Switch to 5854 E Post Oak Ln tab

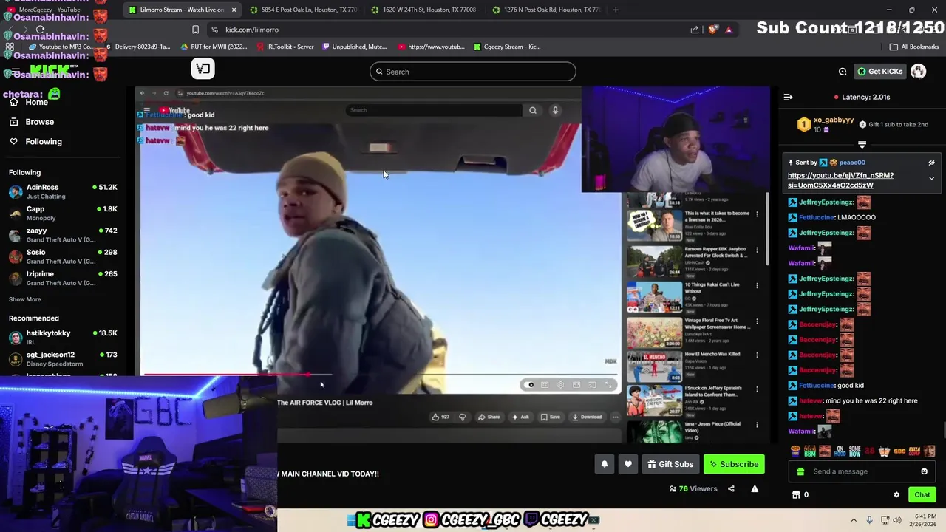pyautogui.click(x=303, y=10)
